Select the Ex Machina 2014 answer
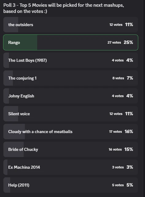 coord(71,167)
